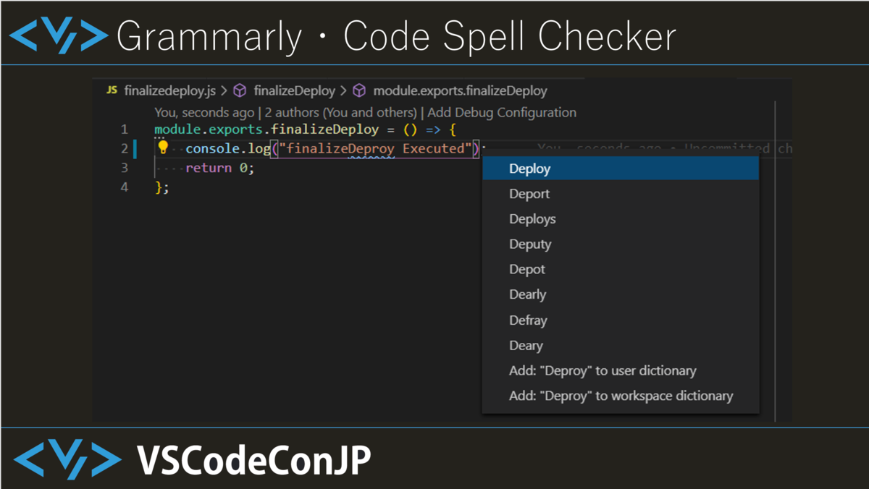
Task: Open finalizedeploy.js breadcrumb item
Action: [x=169, y=90]
